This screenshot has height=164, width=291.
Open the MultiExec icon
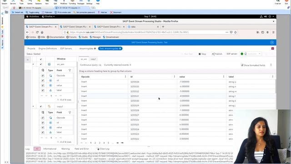[64, 2]
